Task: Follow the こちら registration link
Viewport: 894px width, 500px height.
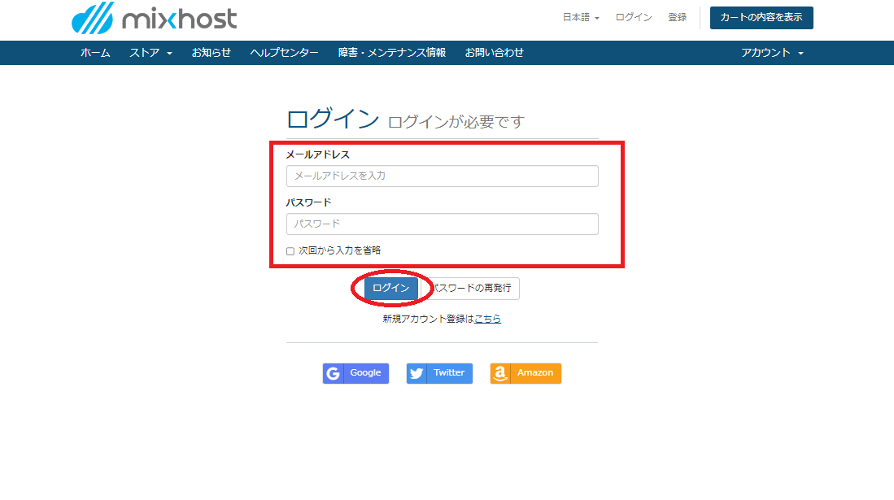Action: [x=486, y=319]
